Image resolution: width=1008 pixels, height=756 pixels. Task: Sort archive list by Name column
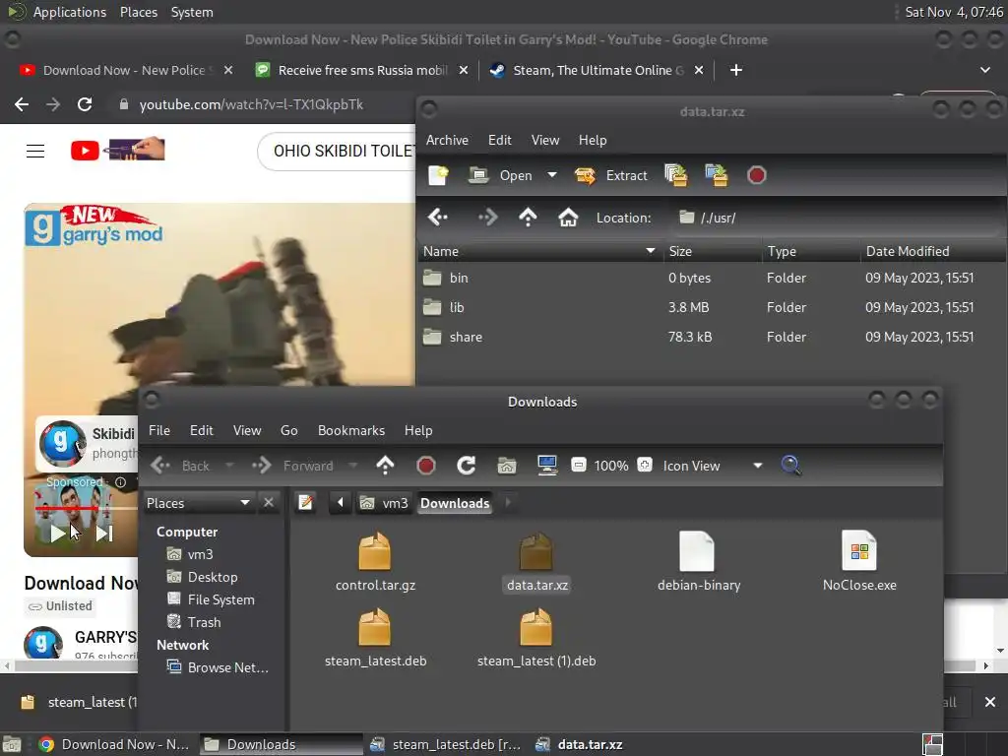tap(540, 251)
